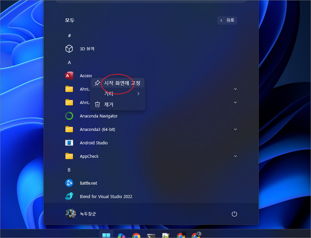Expand the Anaconda3 (64-bit) chevron
Screen dimensions: 311x238
coord(235,129)
